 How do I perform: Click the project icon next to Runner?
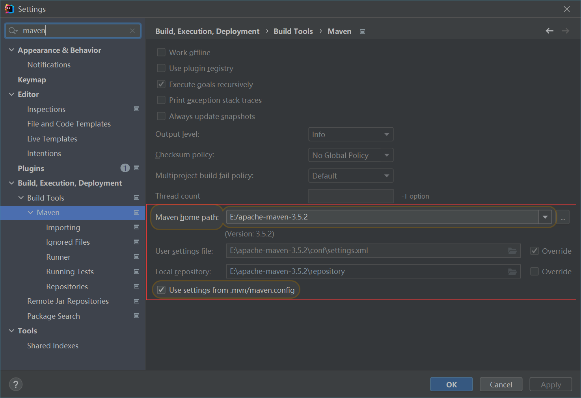point(137,257)
